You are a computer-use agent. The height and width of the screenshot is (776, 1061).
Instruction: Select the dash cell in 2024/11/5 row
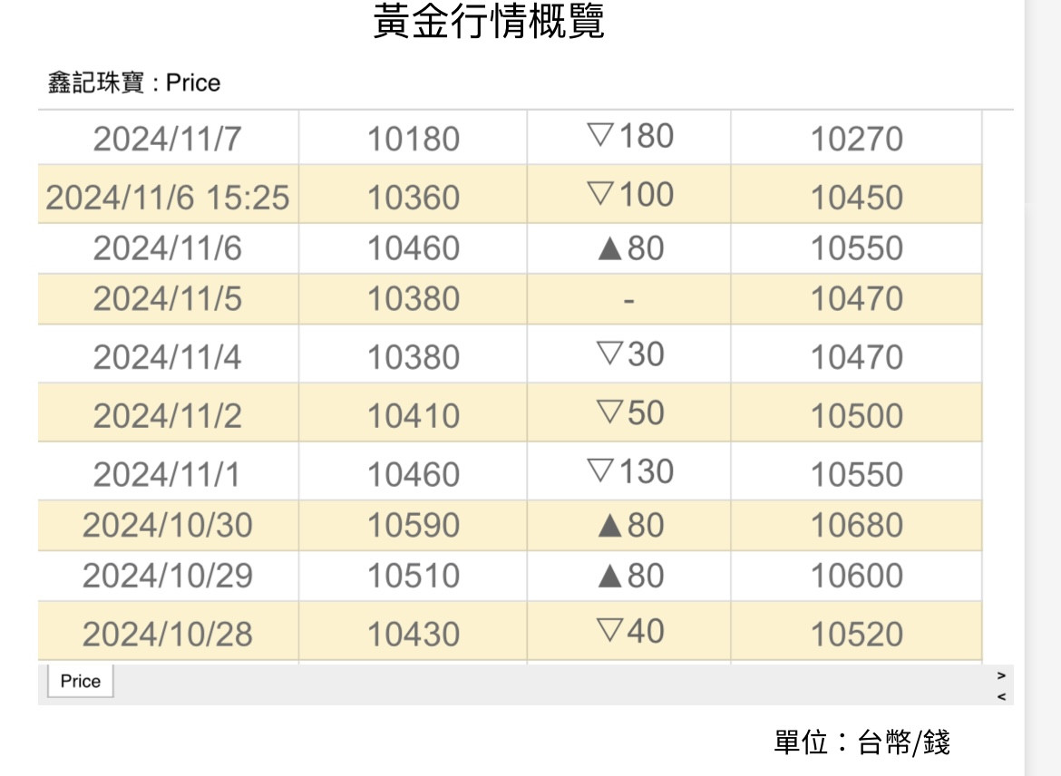click(x=628, y=299)
